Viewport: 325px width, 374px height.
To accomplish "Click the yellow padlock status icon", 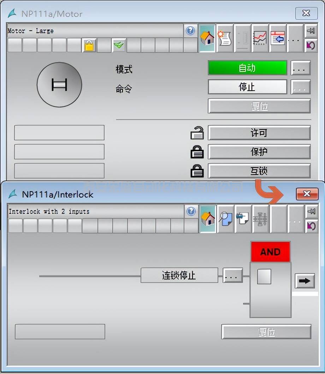I will click(x=89, y=46).
